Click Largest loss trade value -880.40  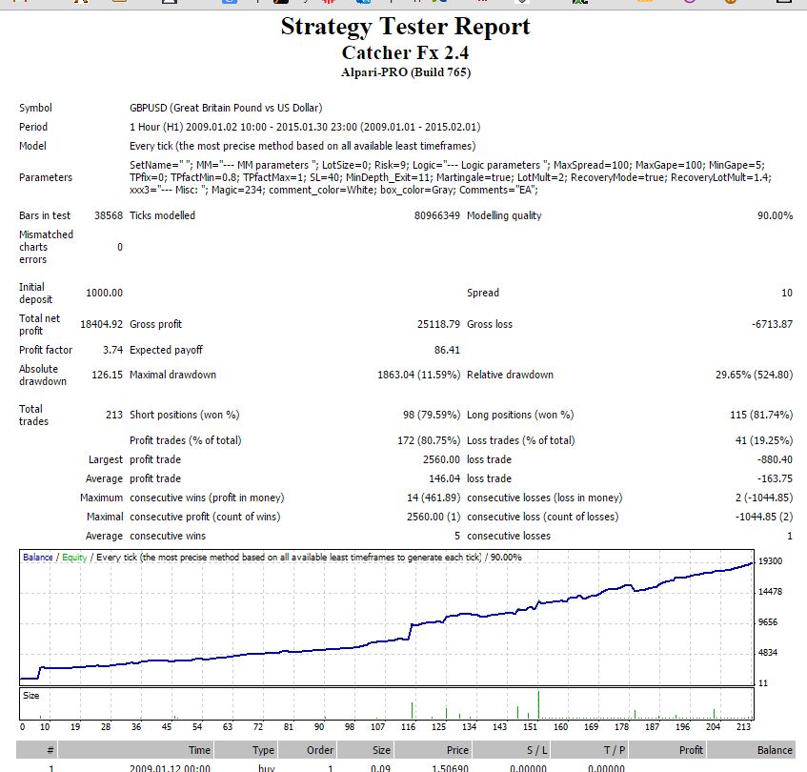[776, 459]
